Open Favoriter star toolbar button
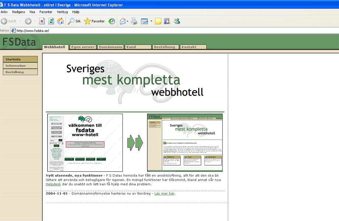Viewport: 339px width, 221px height. click(x=94, y=21)
